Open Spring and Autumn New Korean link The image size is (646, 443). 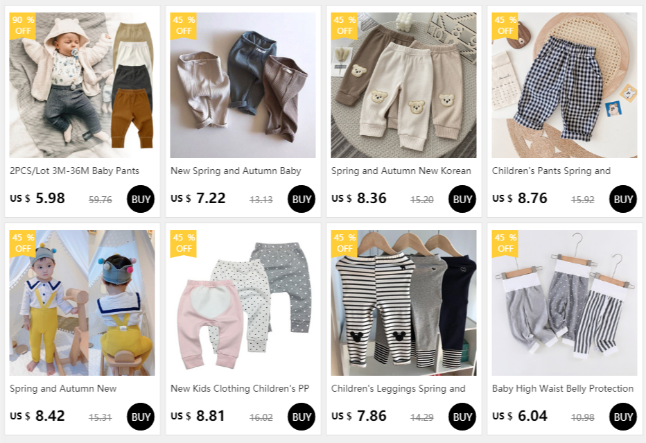click(401, 171)
